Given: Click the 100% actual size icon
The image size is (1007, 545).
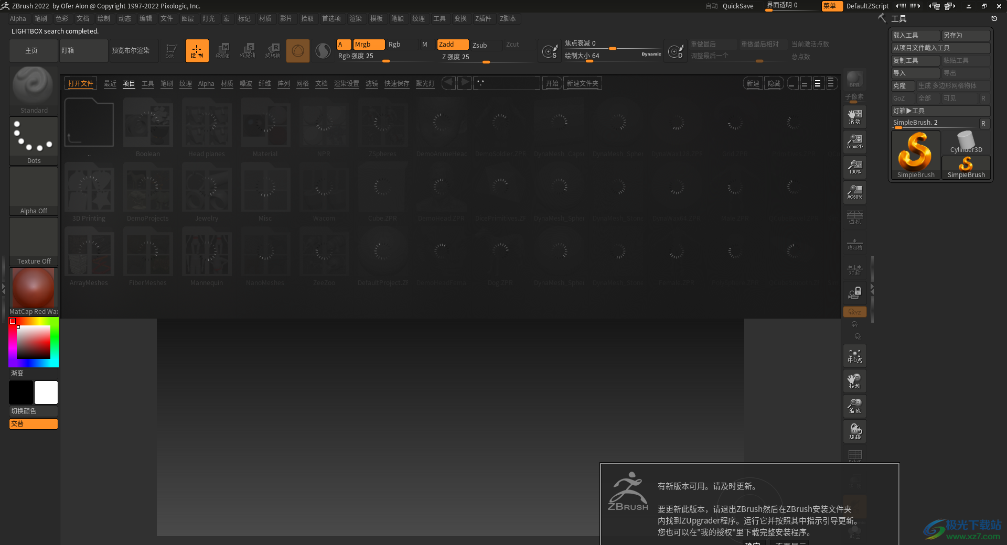Looking at the screenshot, I should [x=854, y=167].
